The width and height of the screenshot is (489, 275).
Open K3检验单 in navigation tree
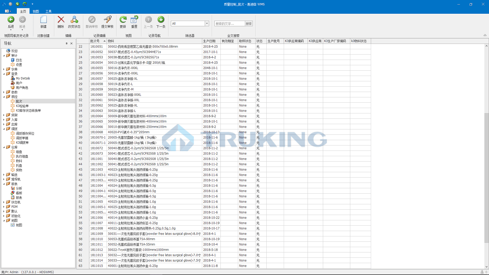click(x=23, y=106)
